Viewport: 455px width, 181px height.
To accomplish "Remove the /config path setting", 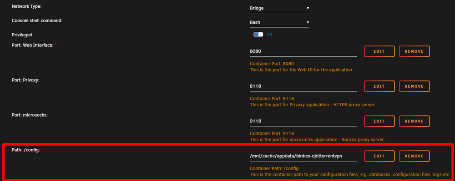I will tap(414, 156).
